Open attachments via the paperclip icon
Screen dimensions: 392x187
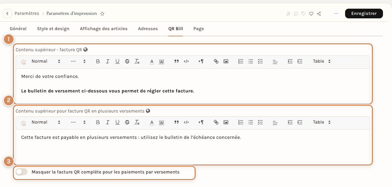click(x=288, y=14)
